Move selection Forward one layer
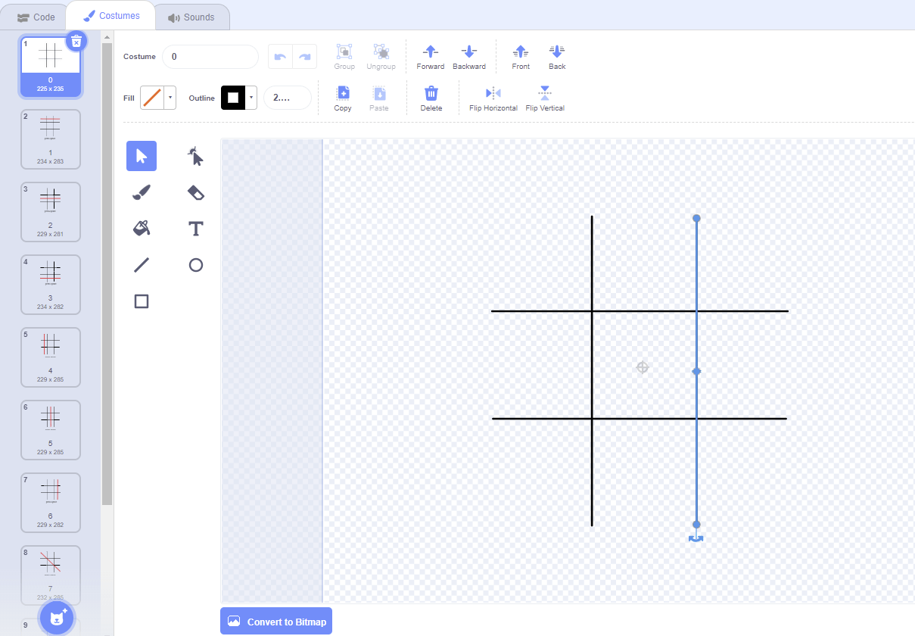 [x=431, y=57]
